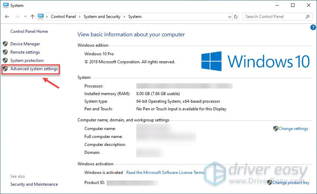Select the Domain: label
The height and width of the screenshot is (194, 317).
[x=92, y=153]
